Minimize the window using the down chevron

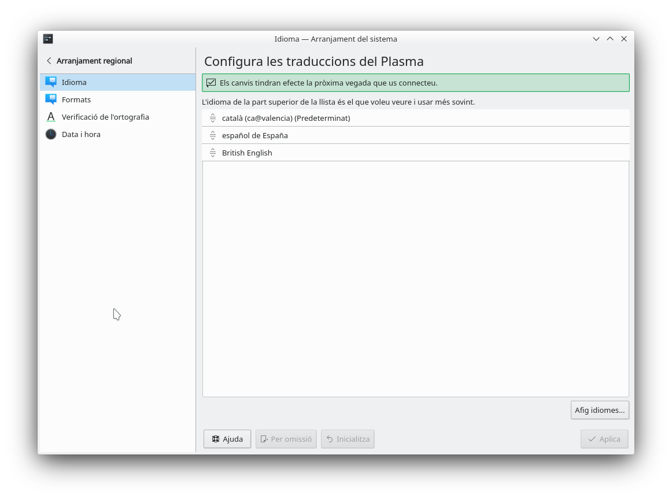click(x=596, y=39)
